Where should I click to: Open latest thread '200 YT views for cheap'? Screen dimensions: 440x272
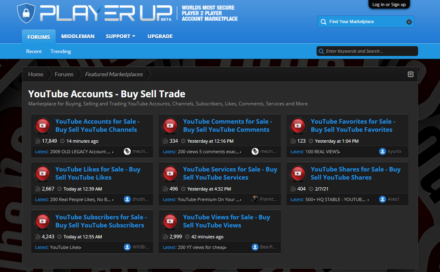(x=201, y=247)
